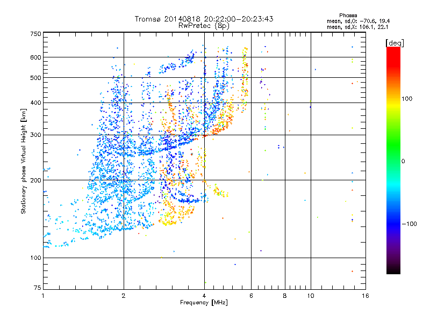Click the y-axis tick label '750'
This screenshot has height=322, width=430.
click(x=35, y=34)
